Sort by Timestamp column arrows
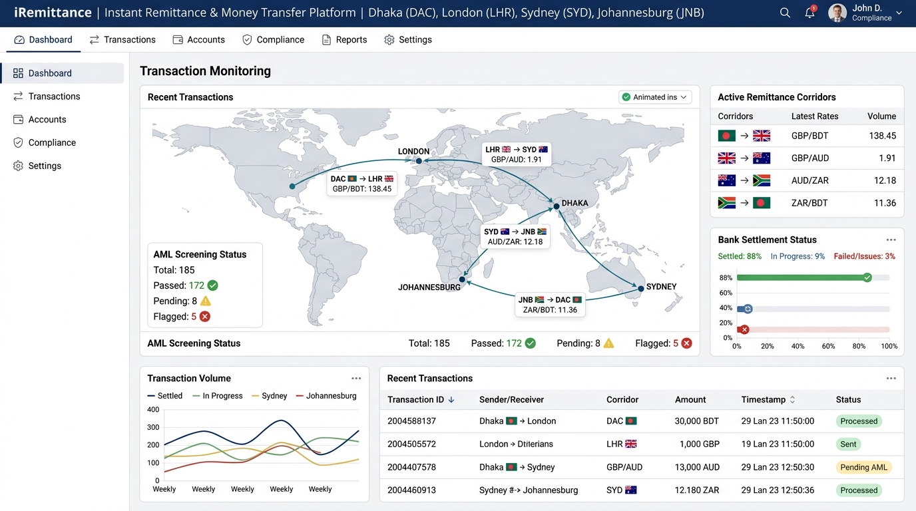 pos(792,400)
